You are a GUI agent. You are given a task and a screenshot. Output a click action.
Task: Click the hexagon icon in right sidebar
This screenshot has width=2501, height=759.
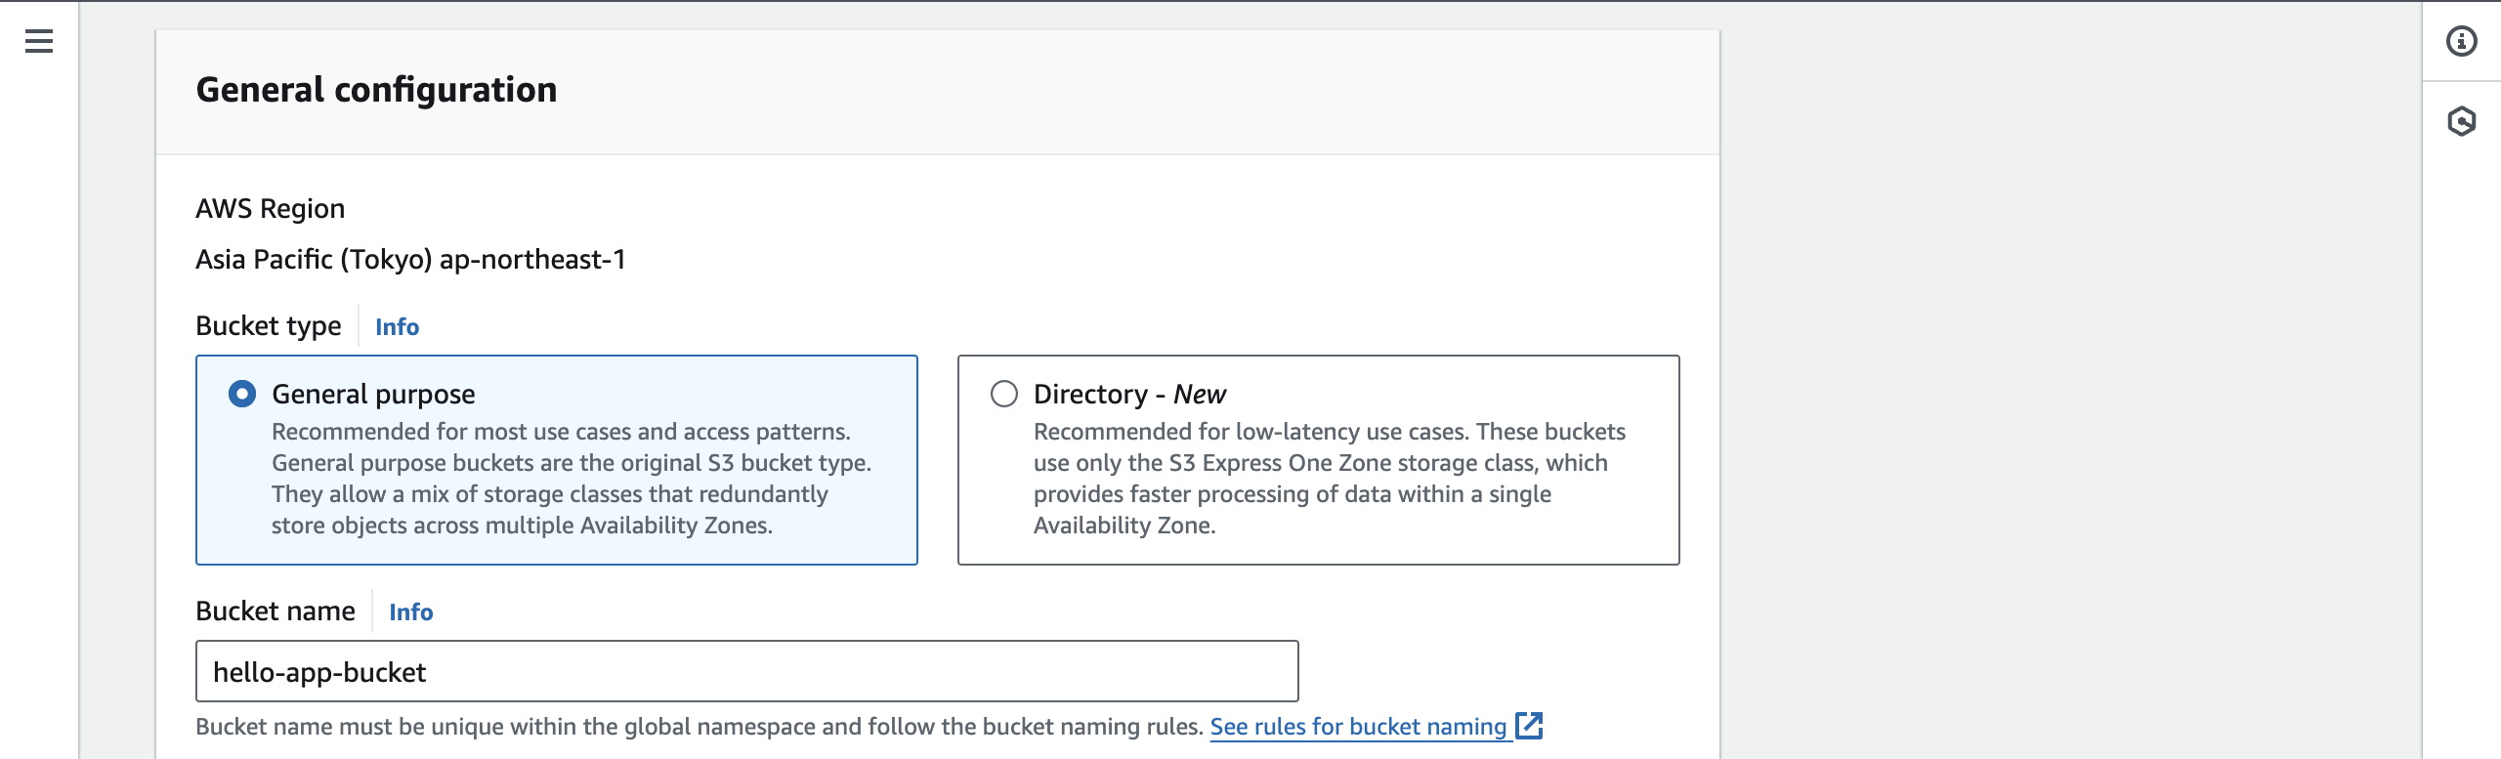tap(2461, 121)
